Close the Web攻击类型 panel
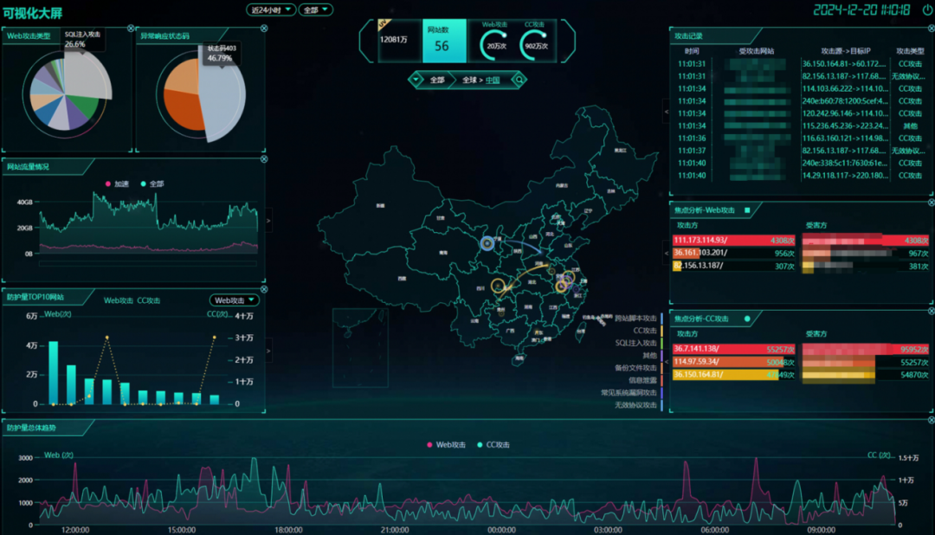 129,29
